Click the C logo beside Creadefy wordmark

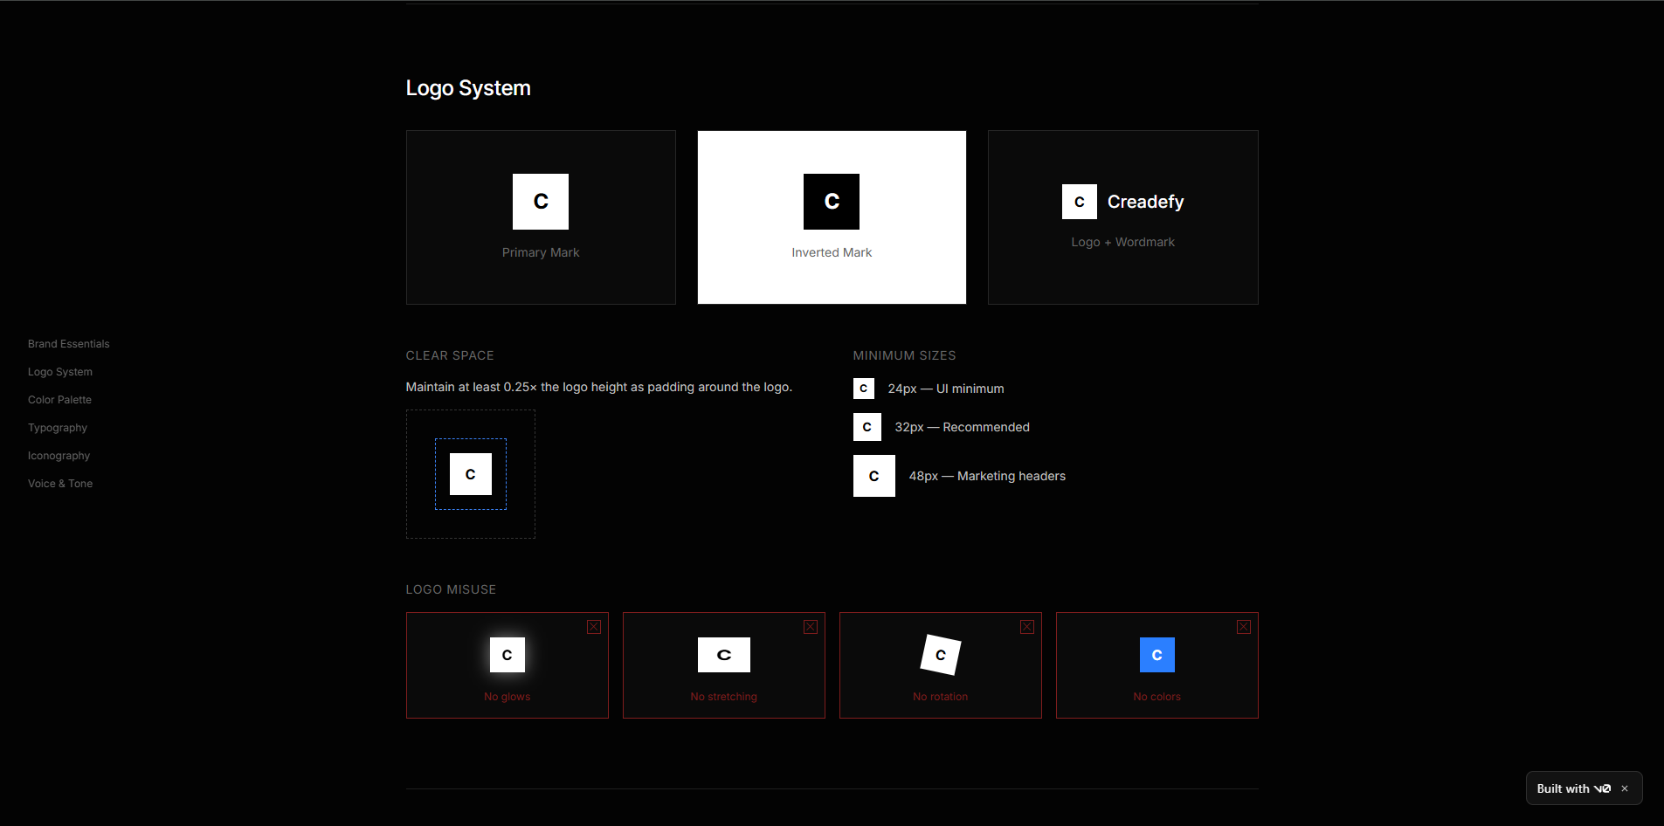pyautogui.click(x=1080, y=202)
